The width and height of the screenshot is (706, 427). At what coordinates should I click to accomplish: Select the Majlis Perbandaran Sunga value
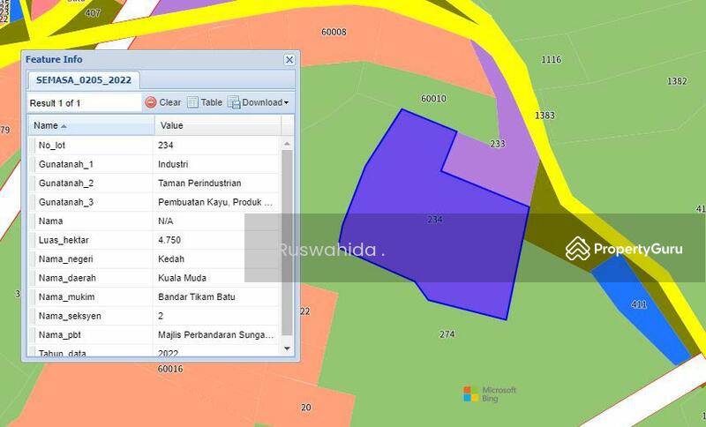coord(215,334)
